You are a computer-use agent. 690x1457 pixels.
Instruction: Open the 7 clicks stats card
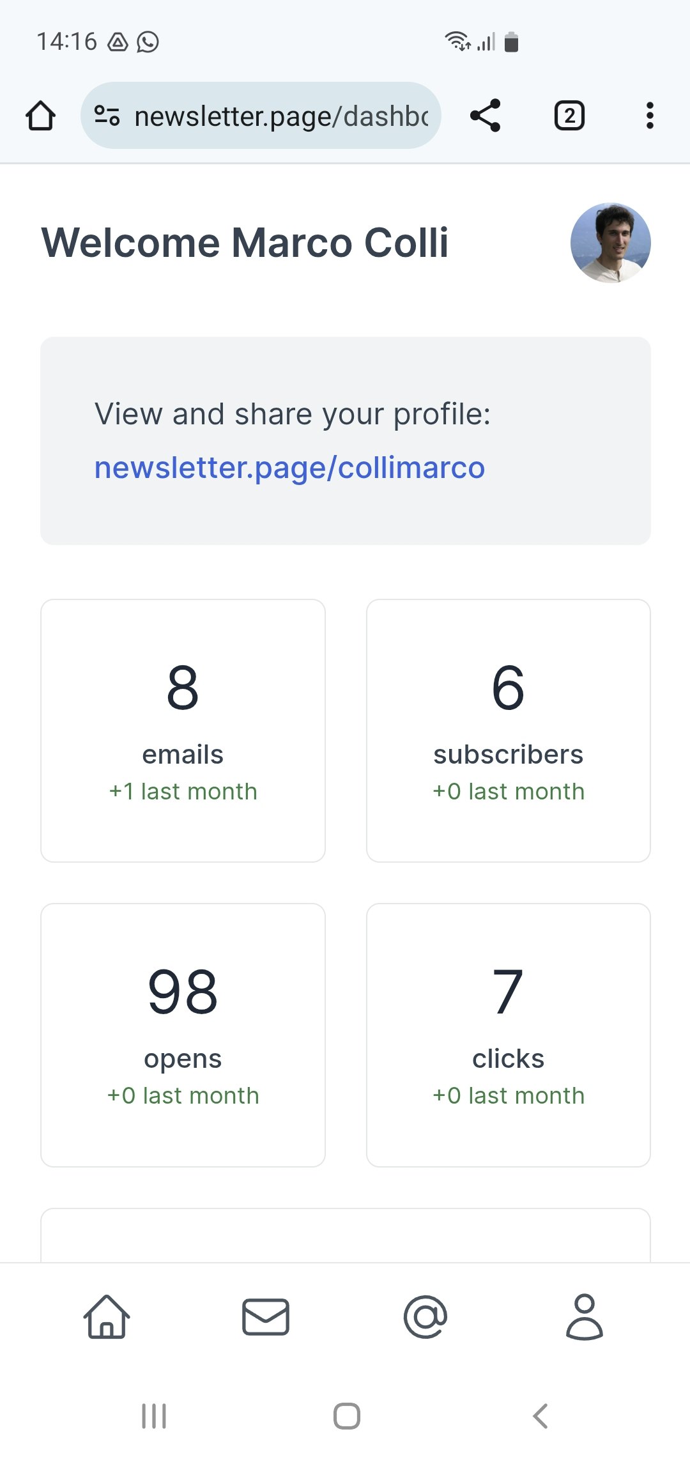tap(509, 1035)
